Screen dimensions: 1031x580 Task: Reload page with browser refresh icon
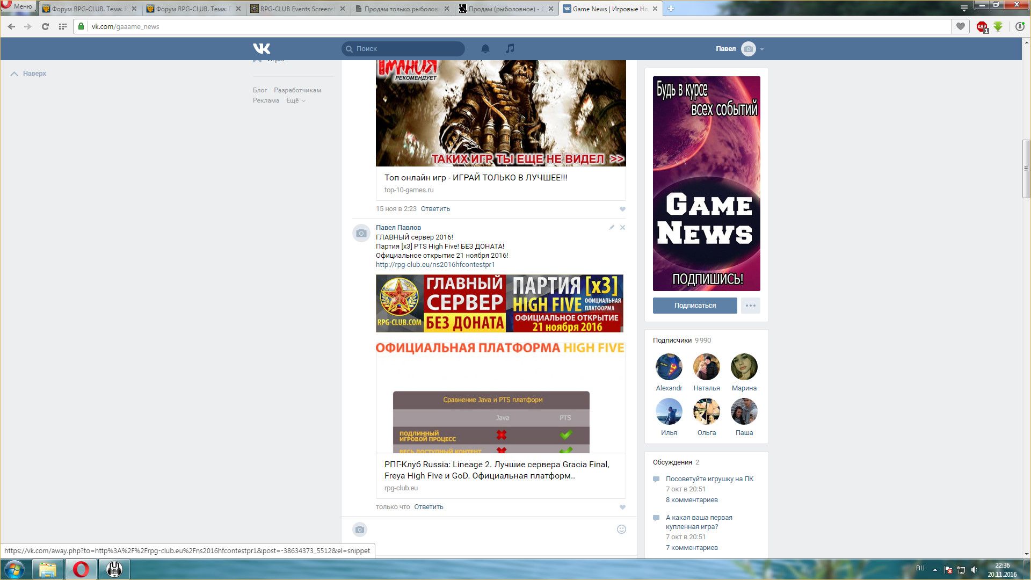click(x=45, y=26)
